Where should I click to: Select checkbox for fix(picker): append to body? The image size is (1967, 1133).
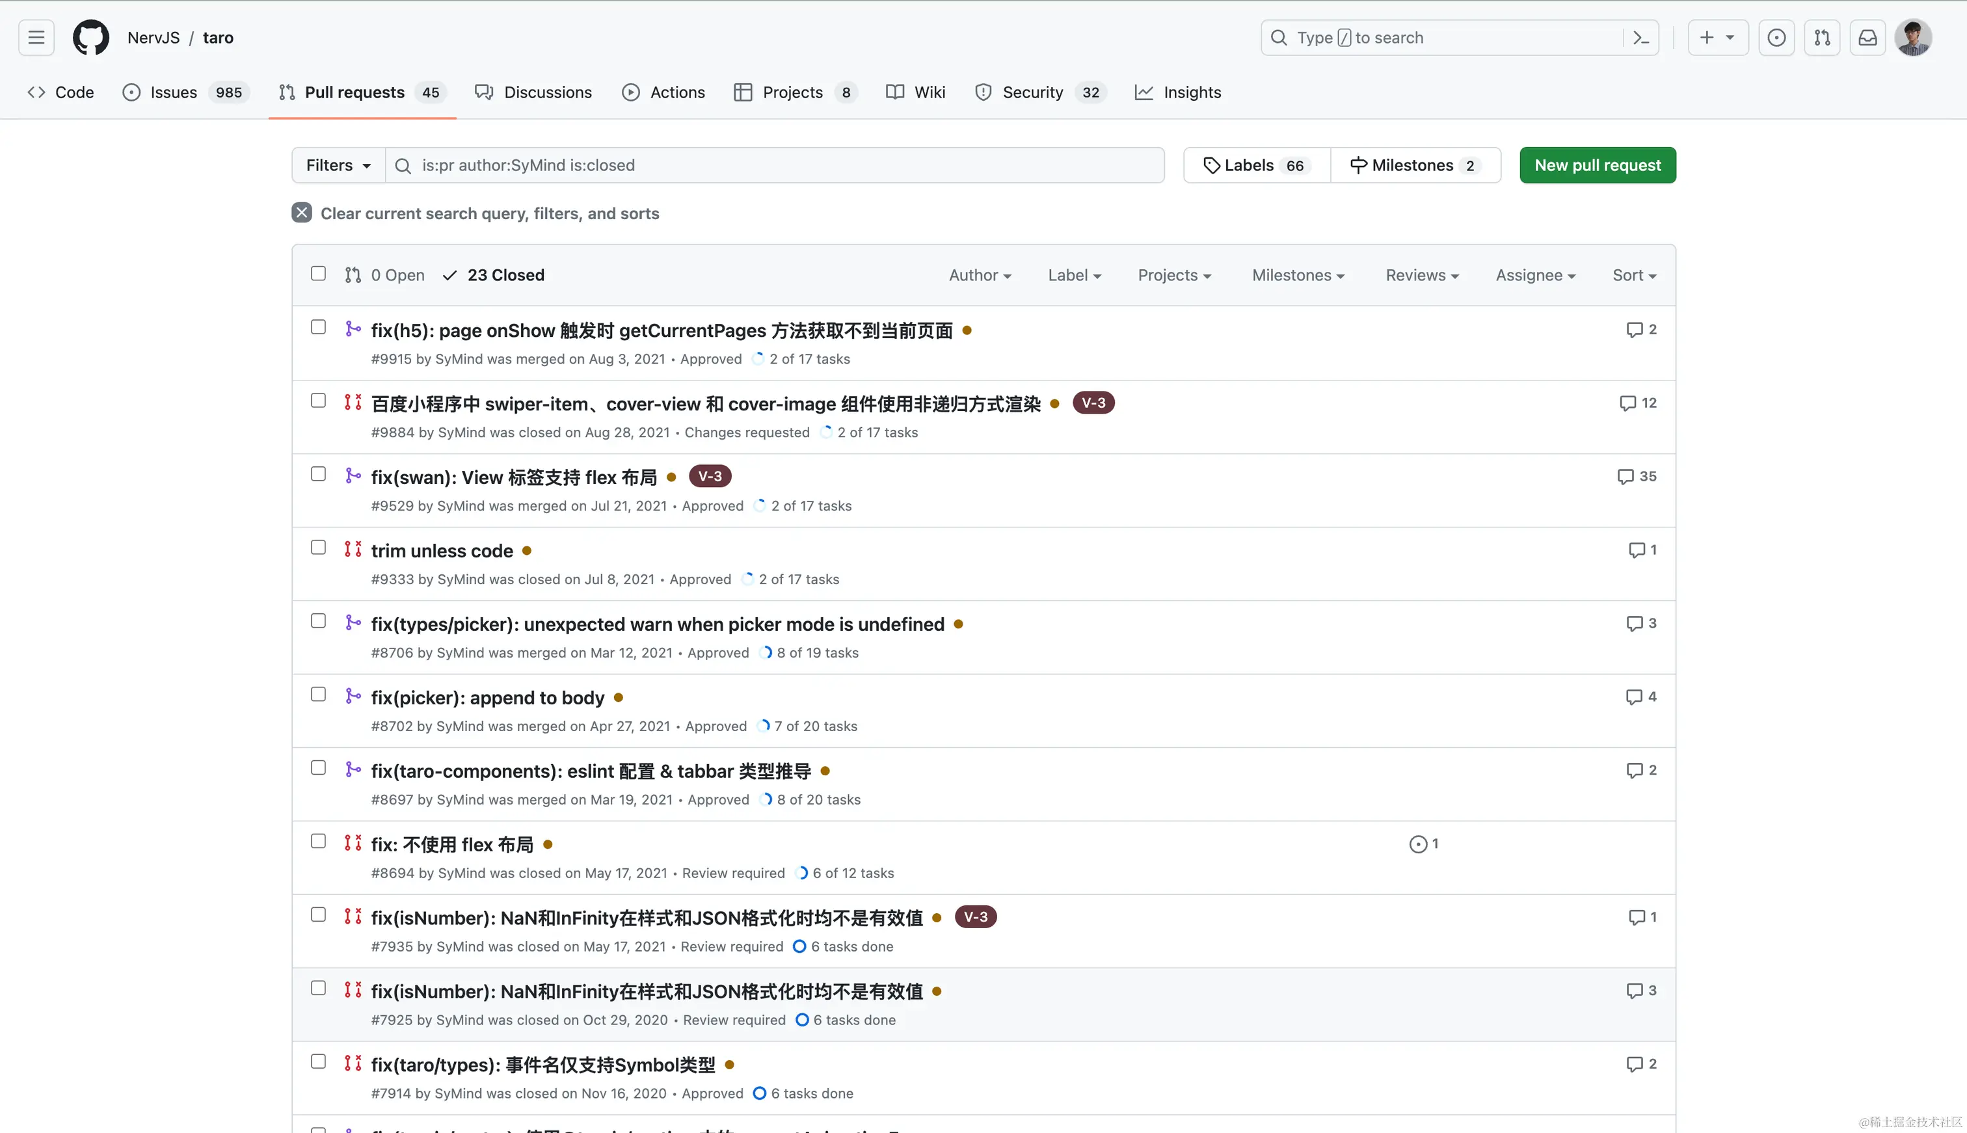(x=318, y=695)
